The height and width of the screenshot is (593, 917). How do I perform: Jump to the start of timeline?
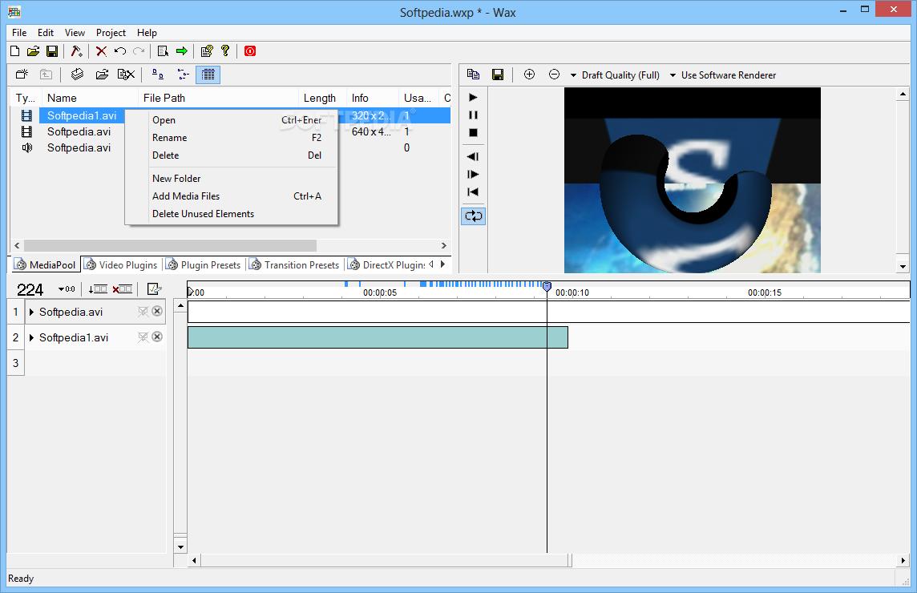(473, 192)
